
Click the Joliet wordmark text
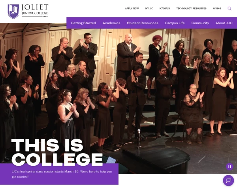click(x=35, y=7)
